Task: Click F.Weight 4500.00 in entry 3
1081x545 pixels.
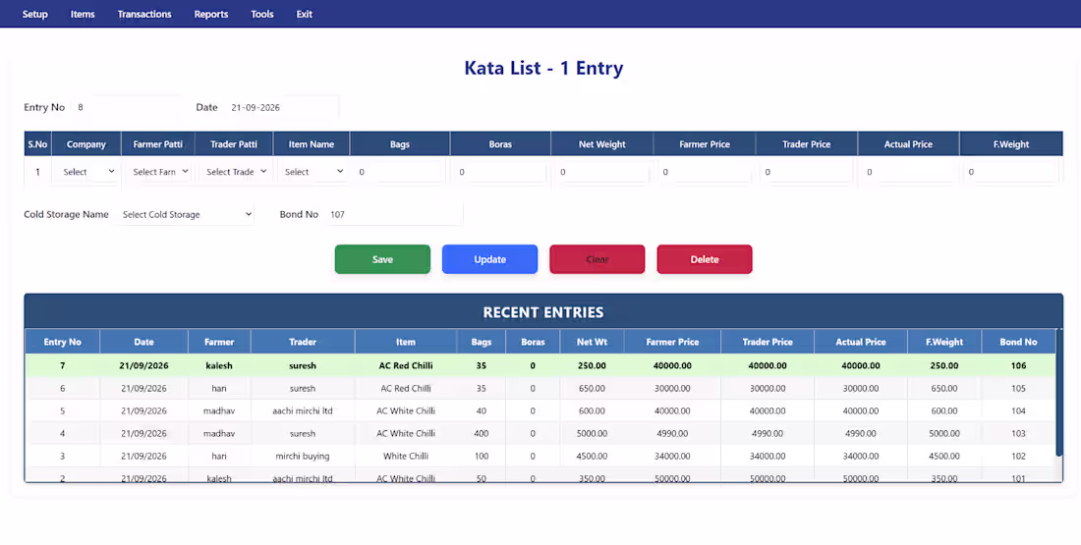Action: click(x=943, y=456)
